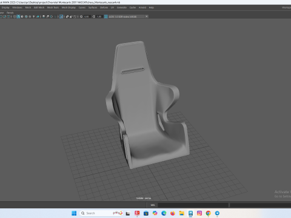
Task: Toggle the view transform icon
Action: coord(105,16)
